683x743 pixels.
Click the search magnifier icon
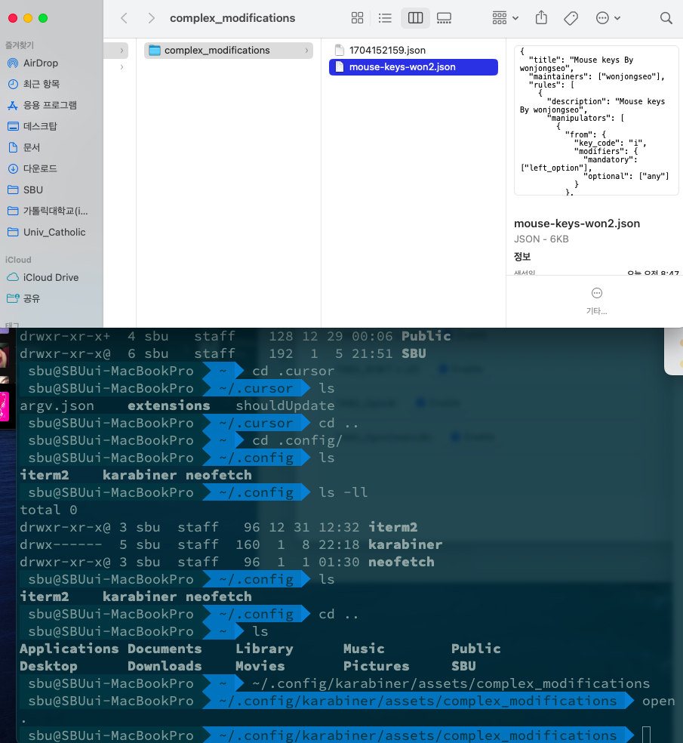coord(666,18)
